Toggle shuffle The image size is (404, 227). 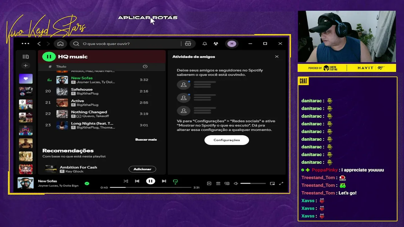tap(126, 181)
